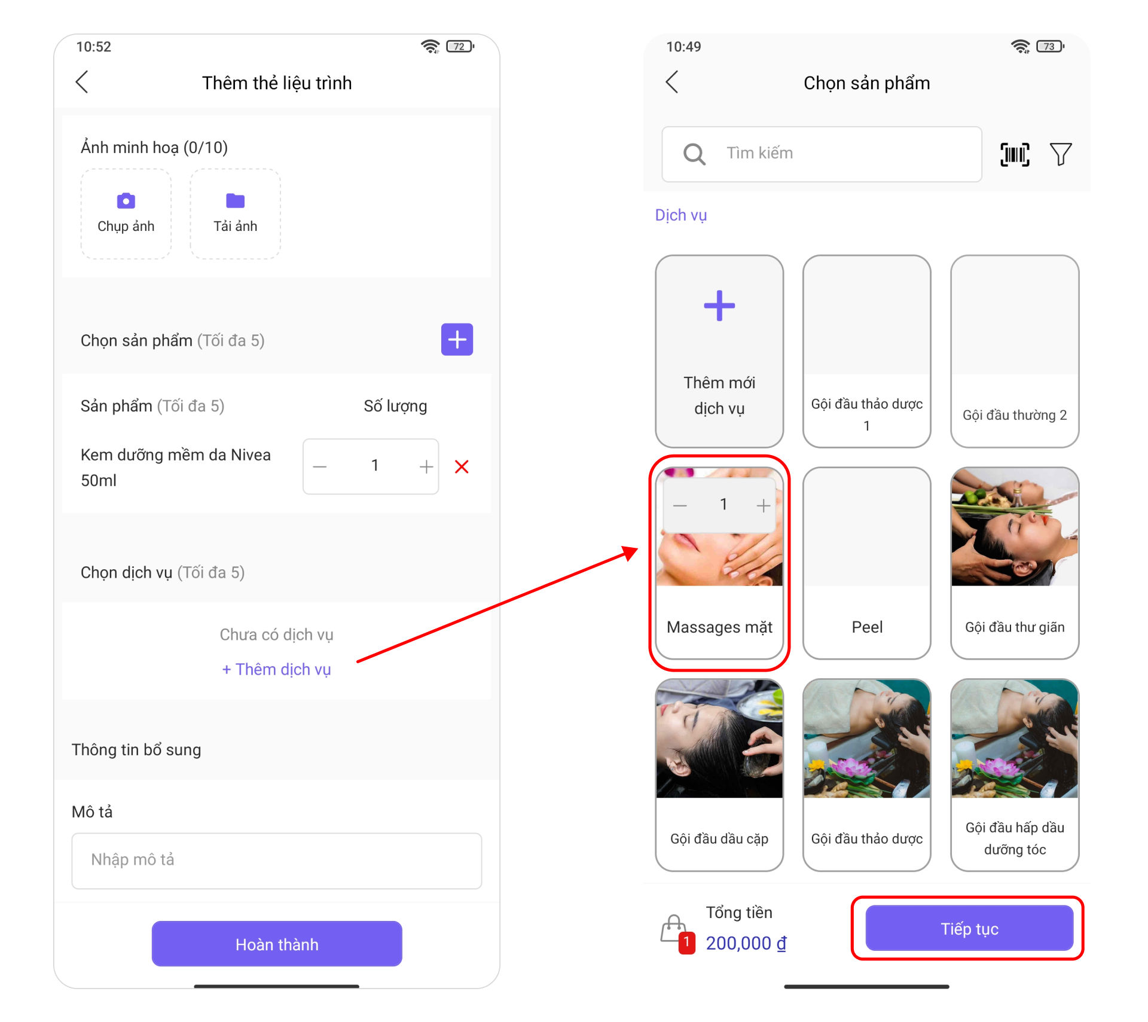Tap the + Thêm dịch vụ link
Viewport: 1148px width, 1022px height.
[x=276, y=669]
